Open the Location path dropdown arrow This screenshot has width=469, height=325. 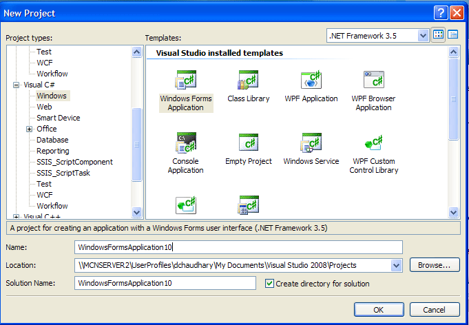(x=396, y=265)
